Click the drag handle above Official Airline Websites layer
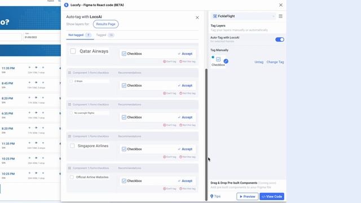 coord(69,168)
